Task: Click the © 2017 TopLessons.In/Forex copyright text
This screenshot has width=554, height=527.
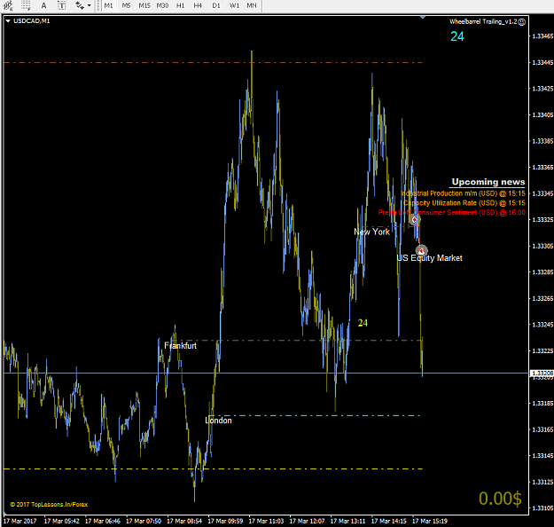Action: pos(49,504)
